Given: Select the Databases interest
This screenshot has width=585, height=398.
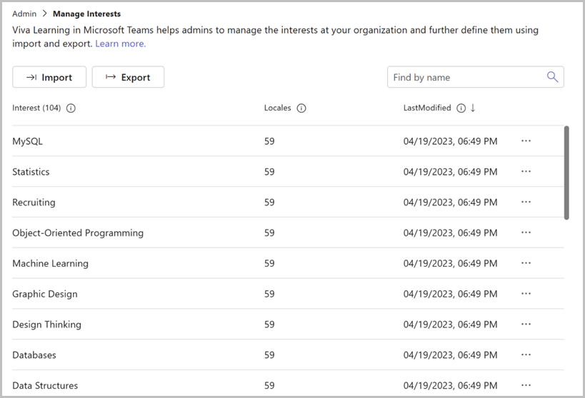Looking at the screenshot, I should pyautogui.click(x=34, y=355).
